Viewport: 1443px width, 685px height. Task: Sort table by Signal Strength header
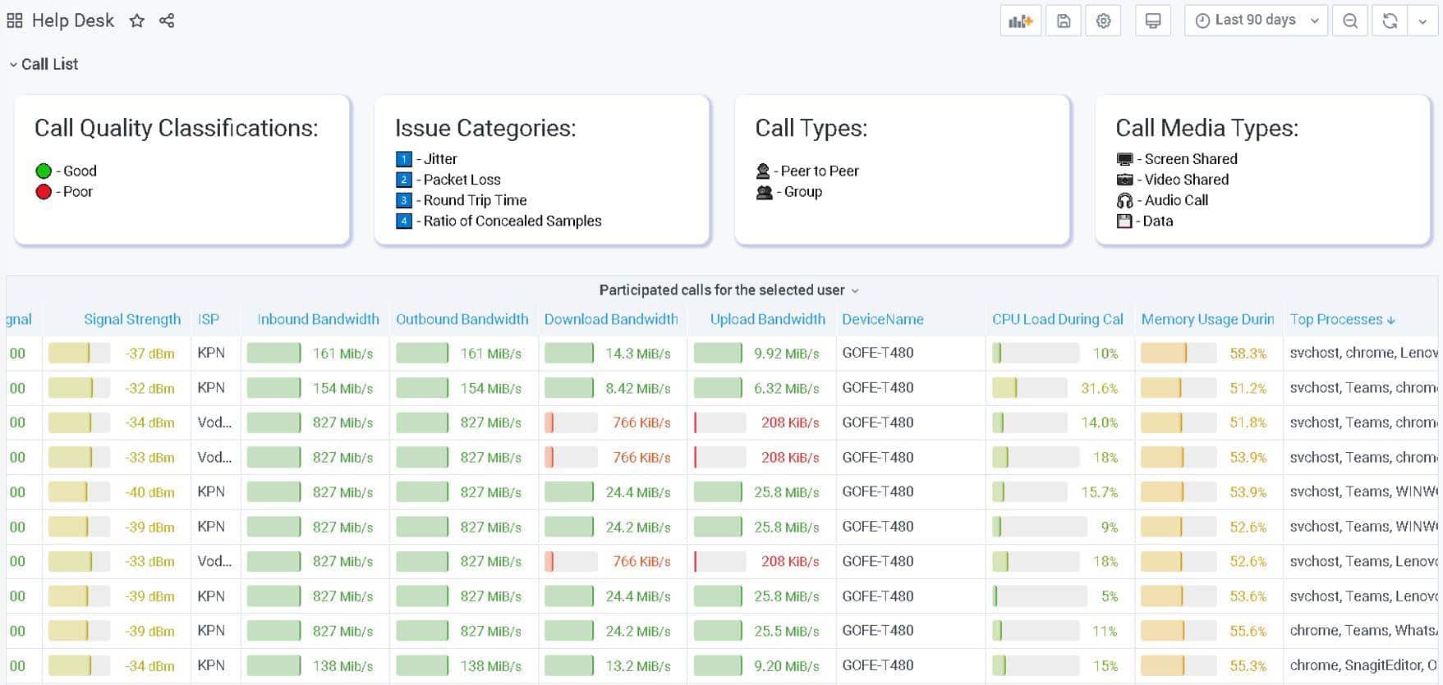131,319
